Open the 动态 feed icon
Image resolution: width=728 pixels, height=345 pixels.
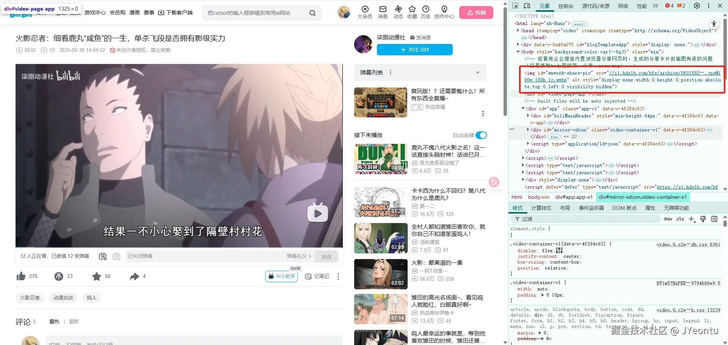click(398, 12)
